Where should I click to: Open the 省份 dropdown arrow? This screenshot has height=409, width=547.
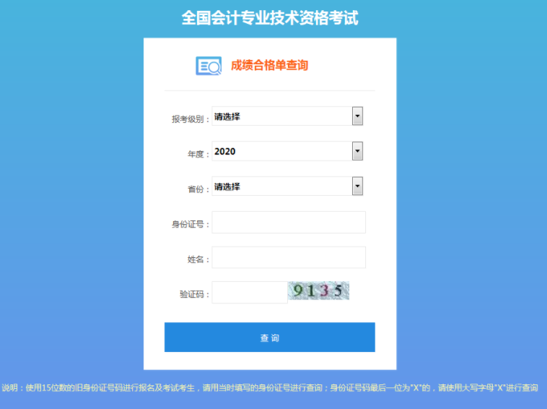(357, 186)
